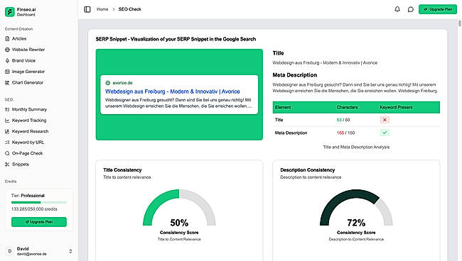
Task: Click SEO Check breadcrumb
Action: point(129,9)
